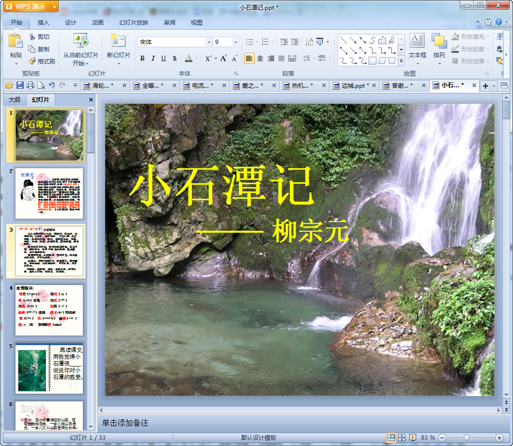Click the Print Preview icon
This screenshot has height=446, width=513.
point(41,85)
